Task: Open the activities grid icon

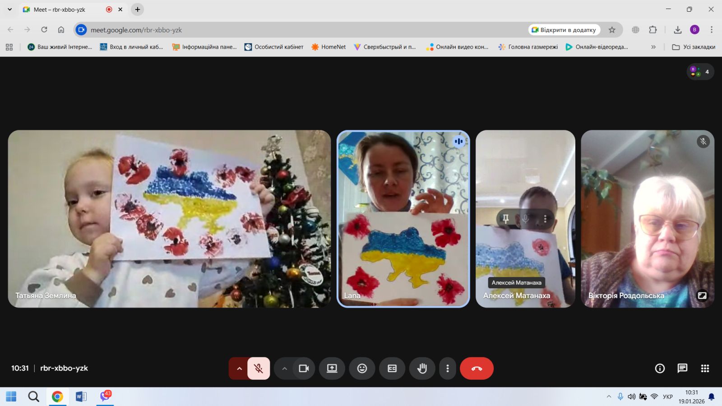Action: (705, 369)
